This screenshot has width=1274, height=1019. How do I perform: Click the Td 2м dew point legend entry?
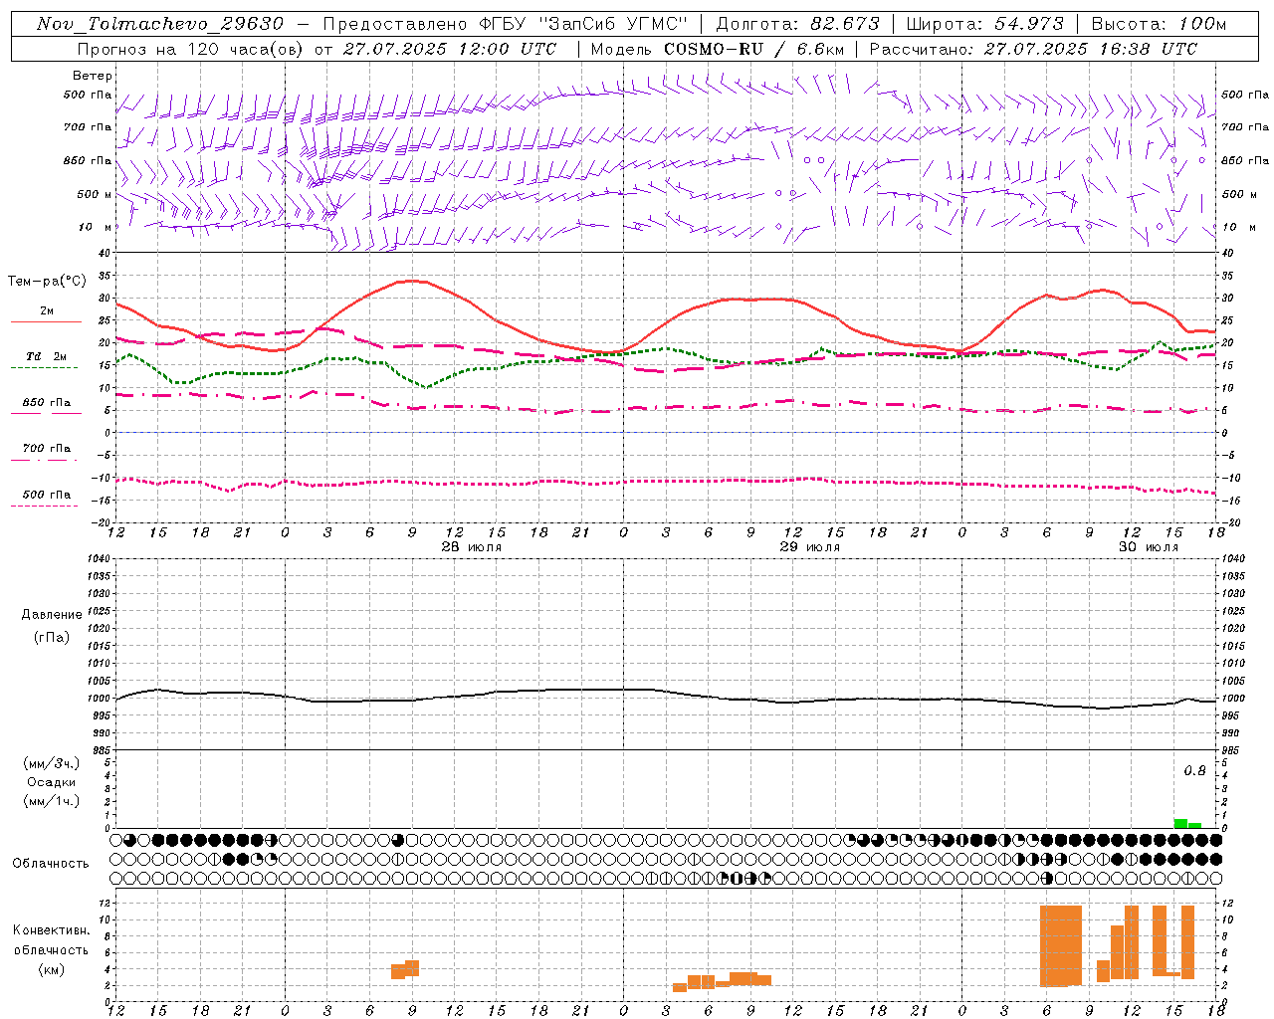click(47, 356)
